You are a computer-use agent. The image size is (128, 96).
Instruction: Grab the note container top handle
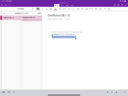point(66,32)
